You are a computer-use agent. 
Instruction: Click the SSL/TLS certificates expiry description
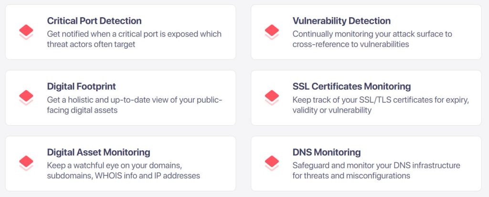pos(381,105)
